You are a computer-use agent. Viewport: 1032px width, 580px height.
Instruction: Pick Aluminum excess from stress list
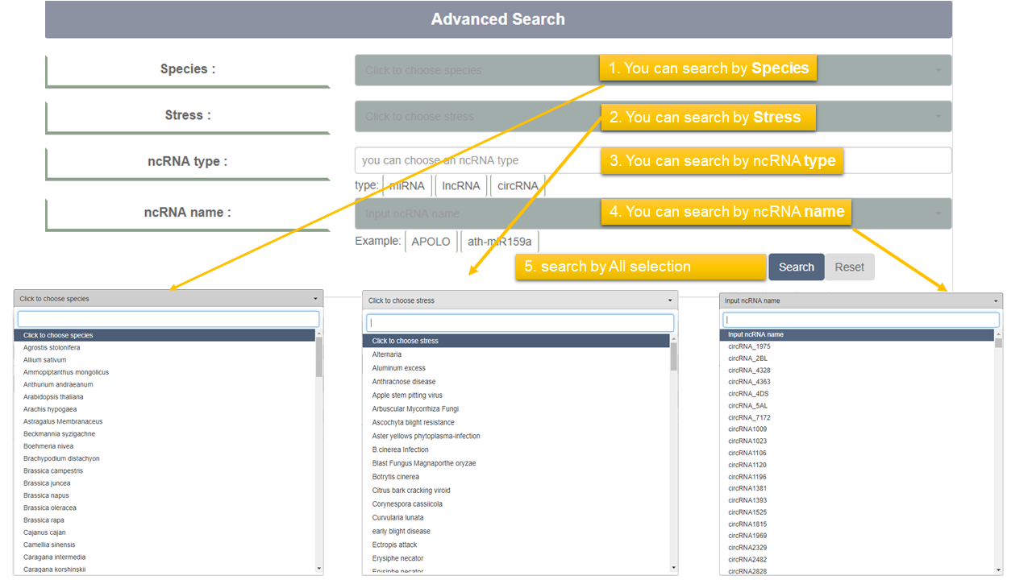398,368
